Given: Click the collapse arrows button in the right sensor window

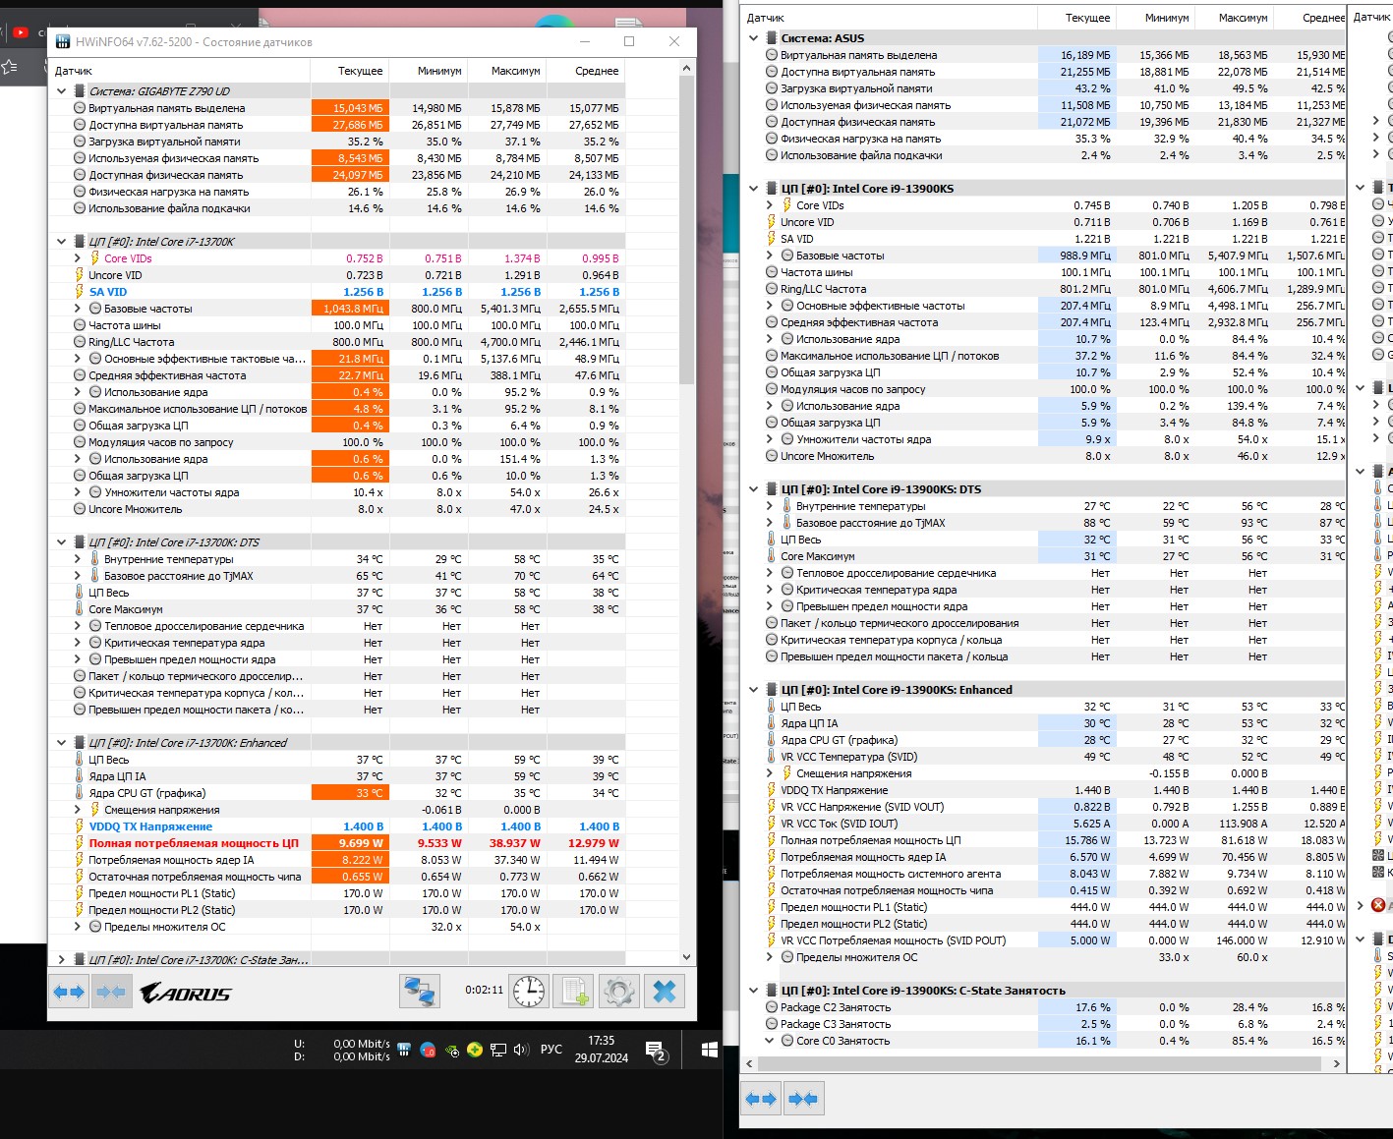Looking at the screenshot, I should tap(803, 1099).
